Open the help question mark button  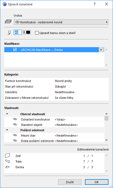click(95, 4)
